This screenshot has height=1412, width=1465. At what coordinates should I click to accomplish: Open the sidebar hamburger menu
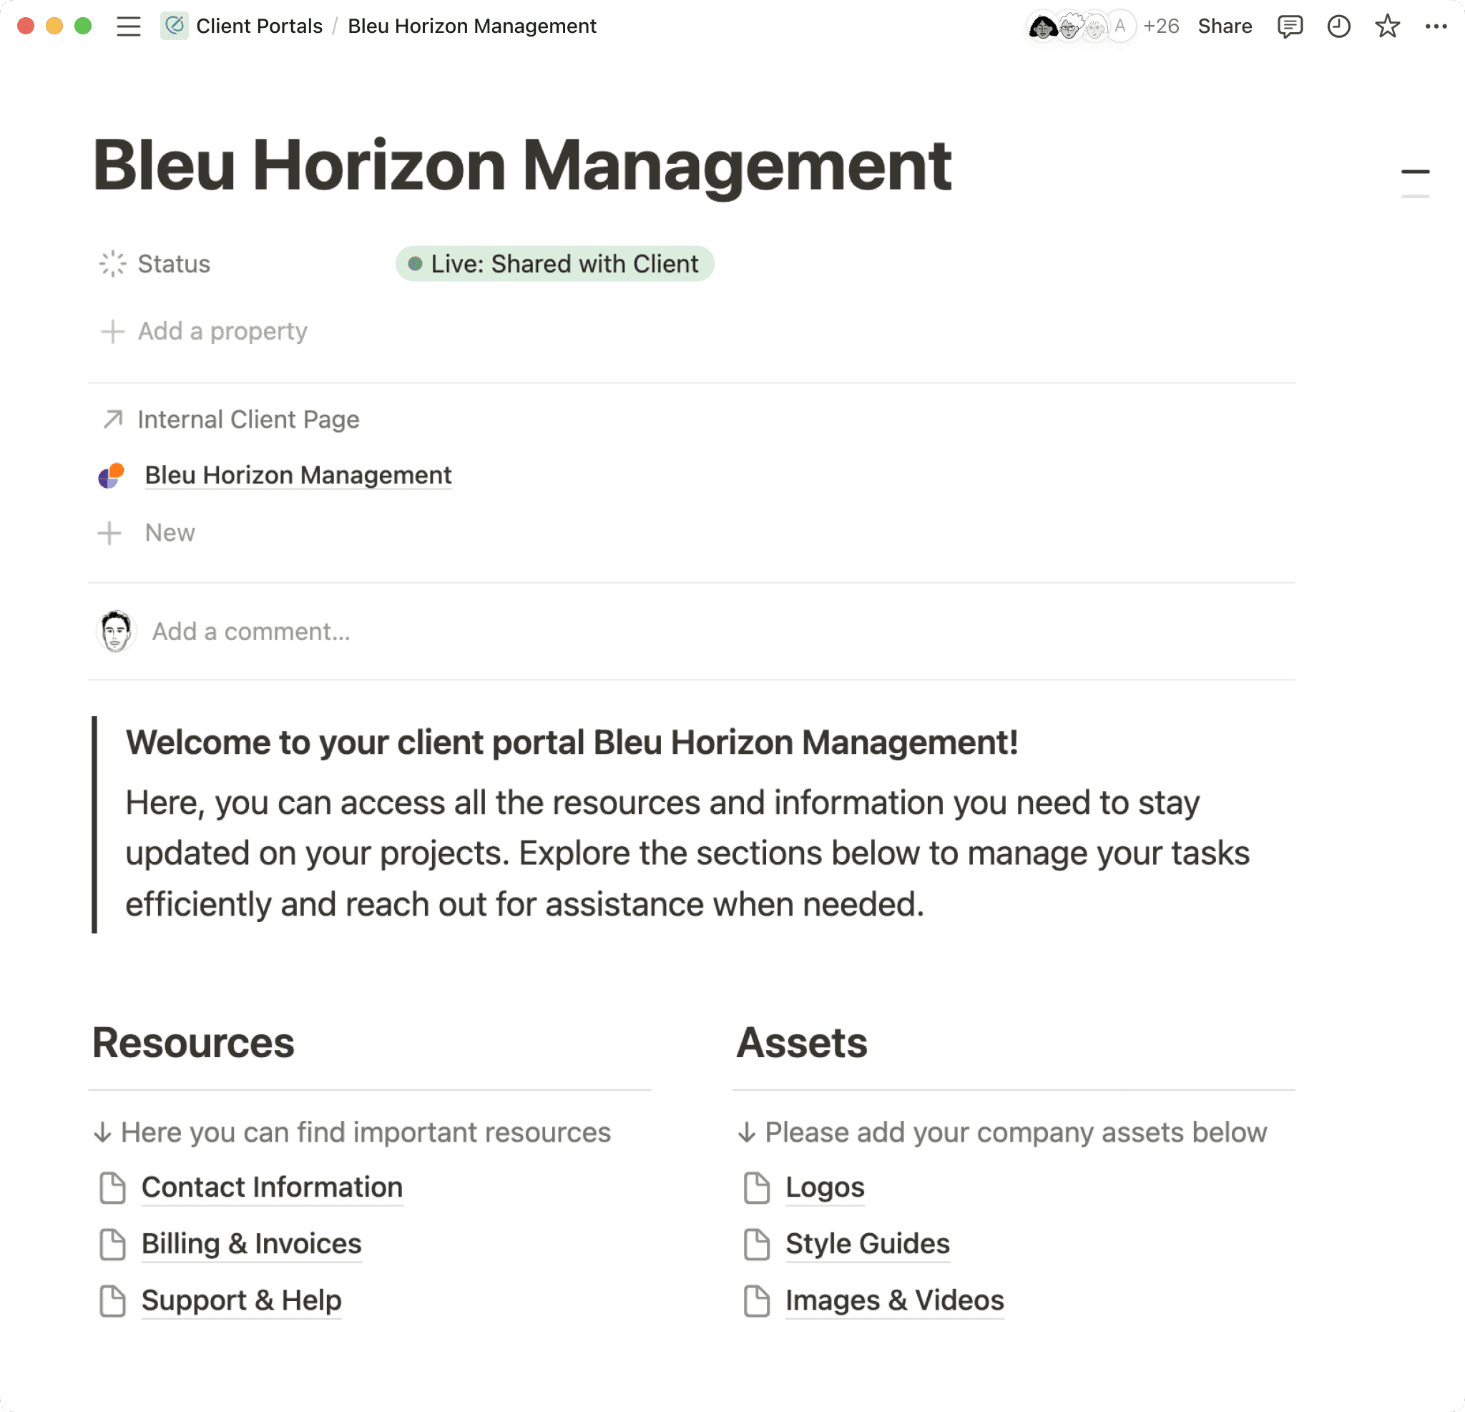[129, 27]
